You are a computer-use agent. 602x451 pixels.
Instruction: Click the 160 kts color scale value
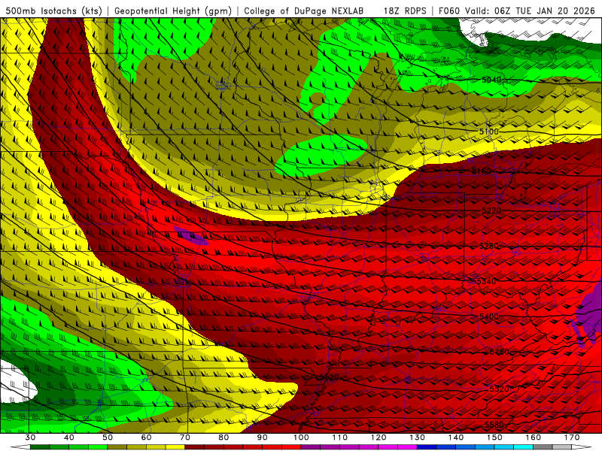(x=534, y=437)
